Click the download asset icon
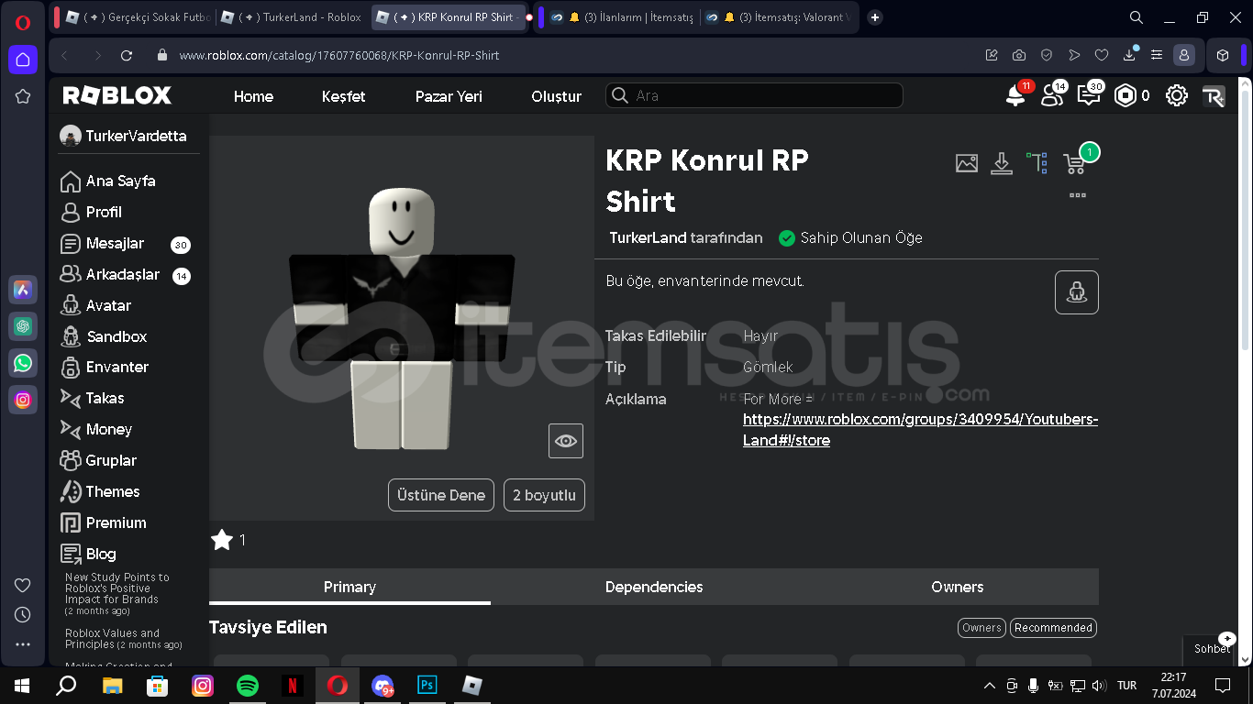1253x704 pixels. [x=1002, y=163]
